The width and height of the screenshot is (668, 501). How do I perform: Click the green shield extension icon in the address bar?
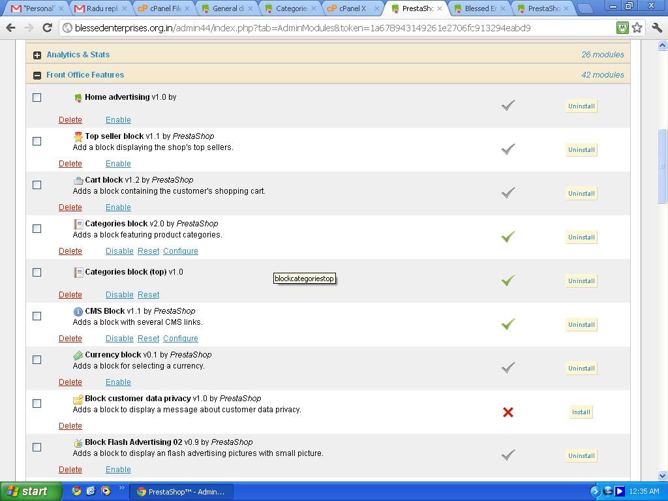coord(622,27)
